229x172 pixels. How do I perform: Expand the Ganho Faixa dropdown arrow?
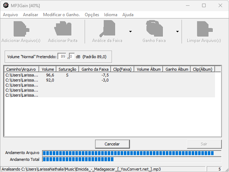click(177, 31)
